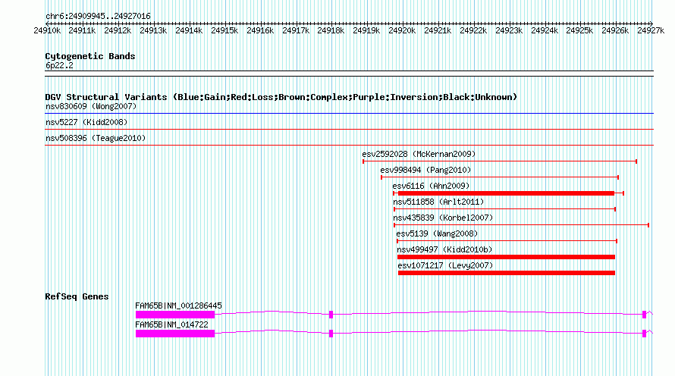The width and height of the screenshot is (675, 376).
Task: Select the nsv5227 (Kidd2008) variant label
Action: click(x=86, y=122)
